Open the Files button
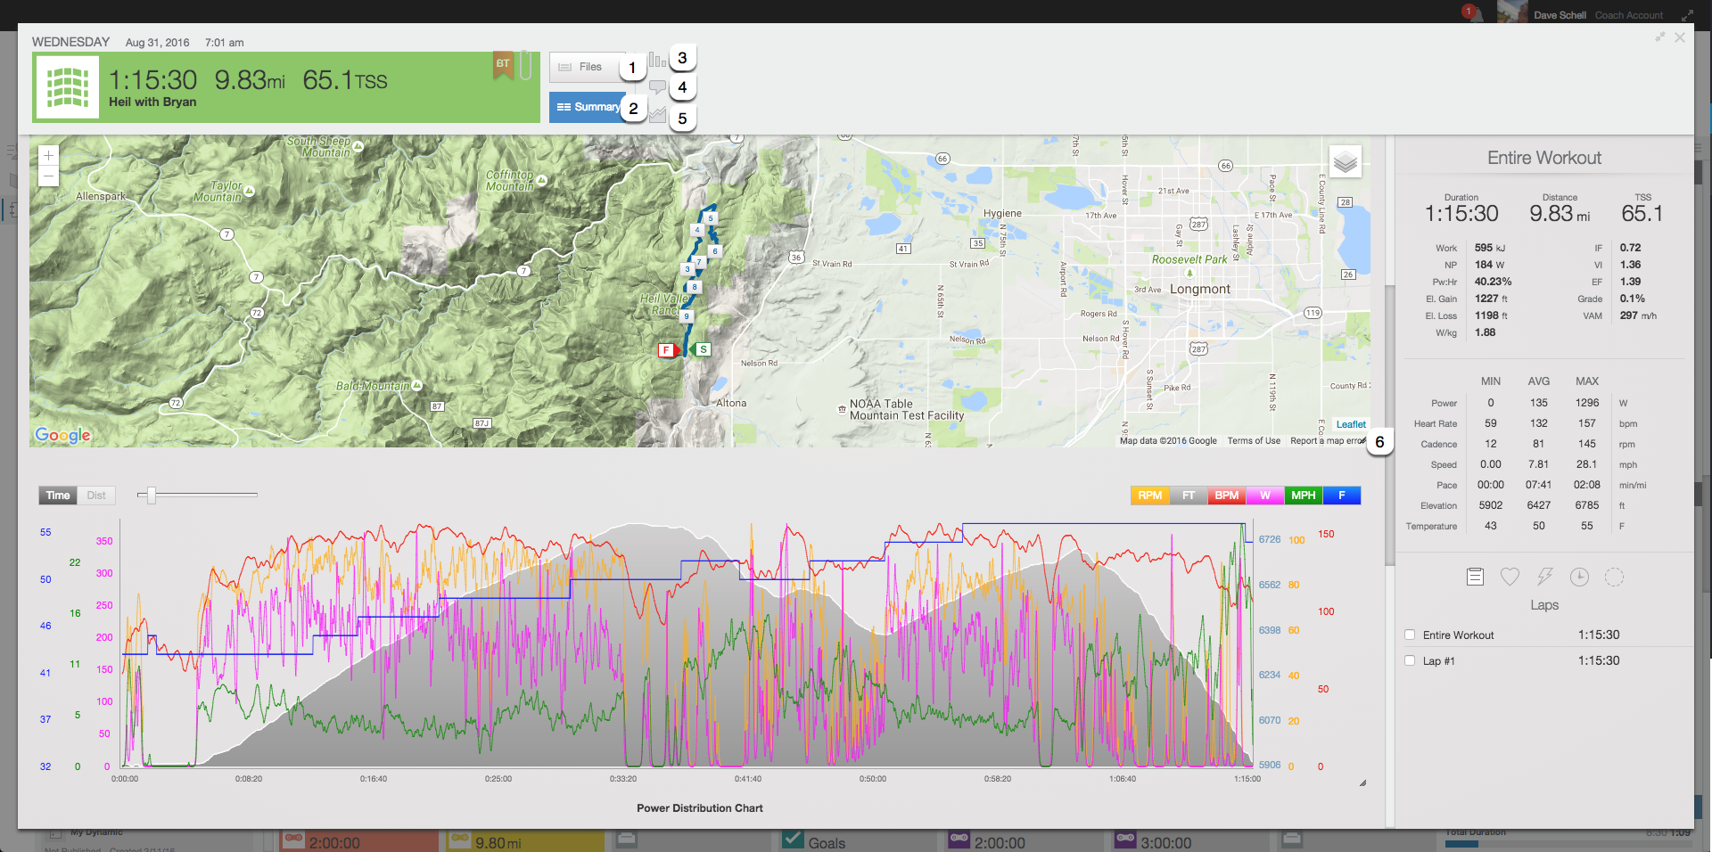The image size is (1712, 852). click(586, 67)
